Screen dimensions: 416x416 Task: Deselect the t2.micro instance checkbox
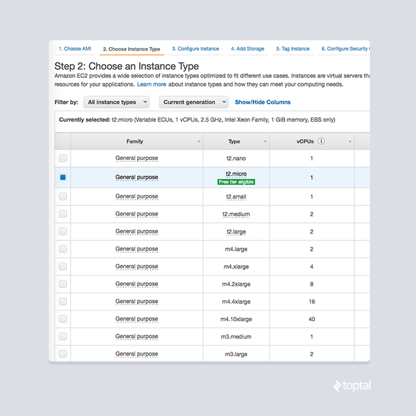point(63,177)
